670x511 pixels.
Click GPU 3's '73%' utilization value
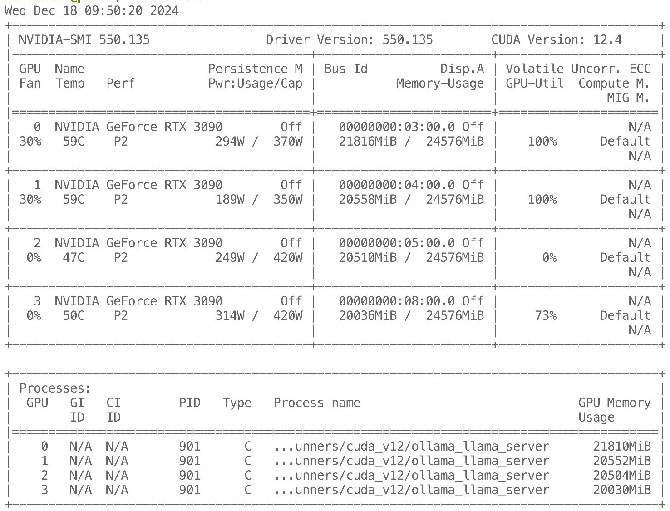coord(545,316)
